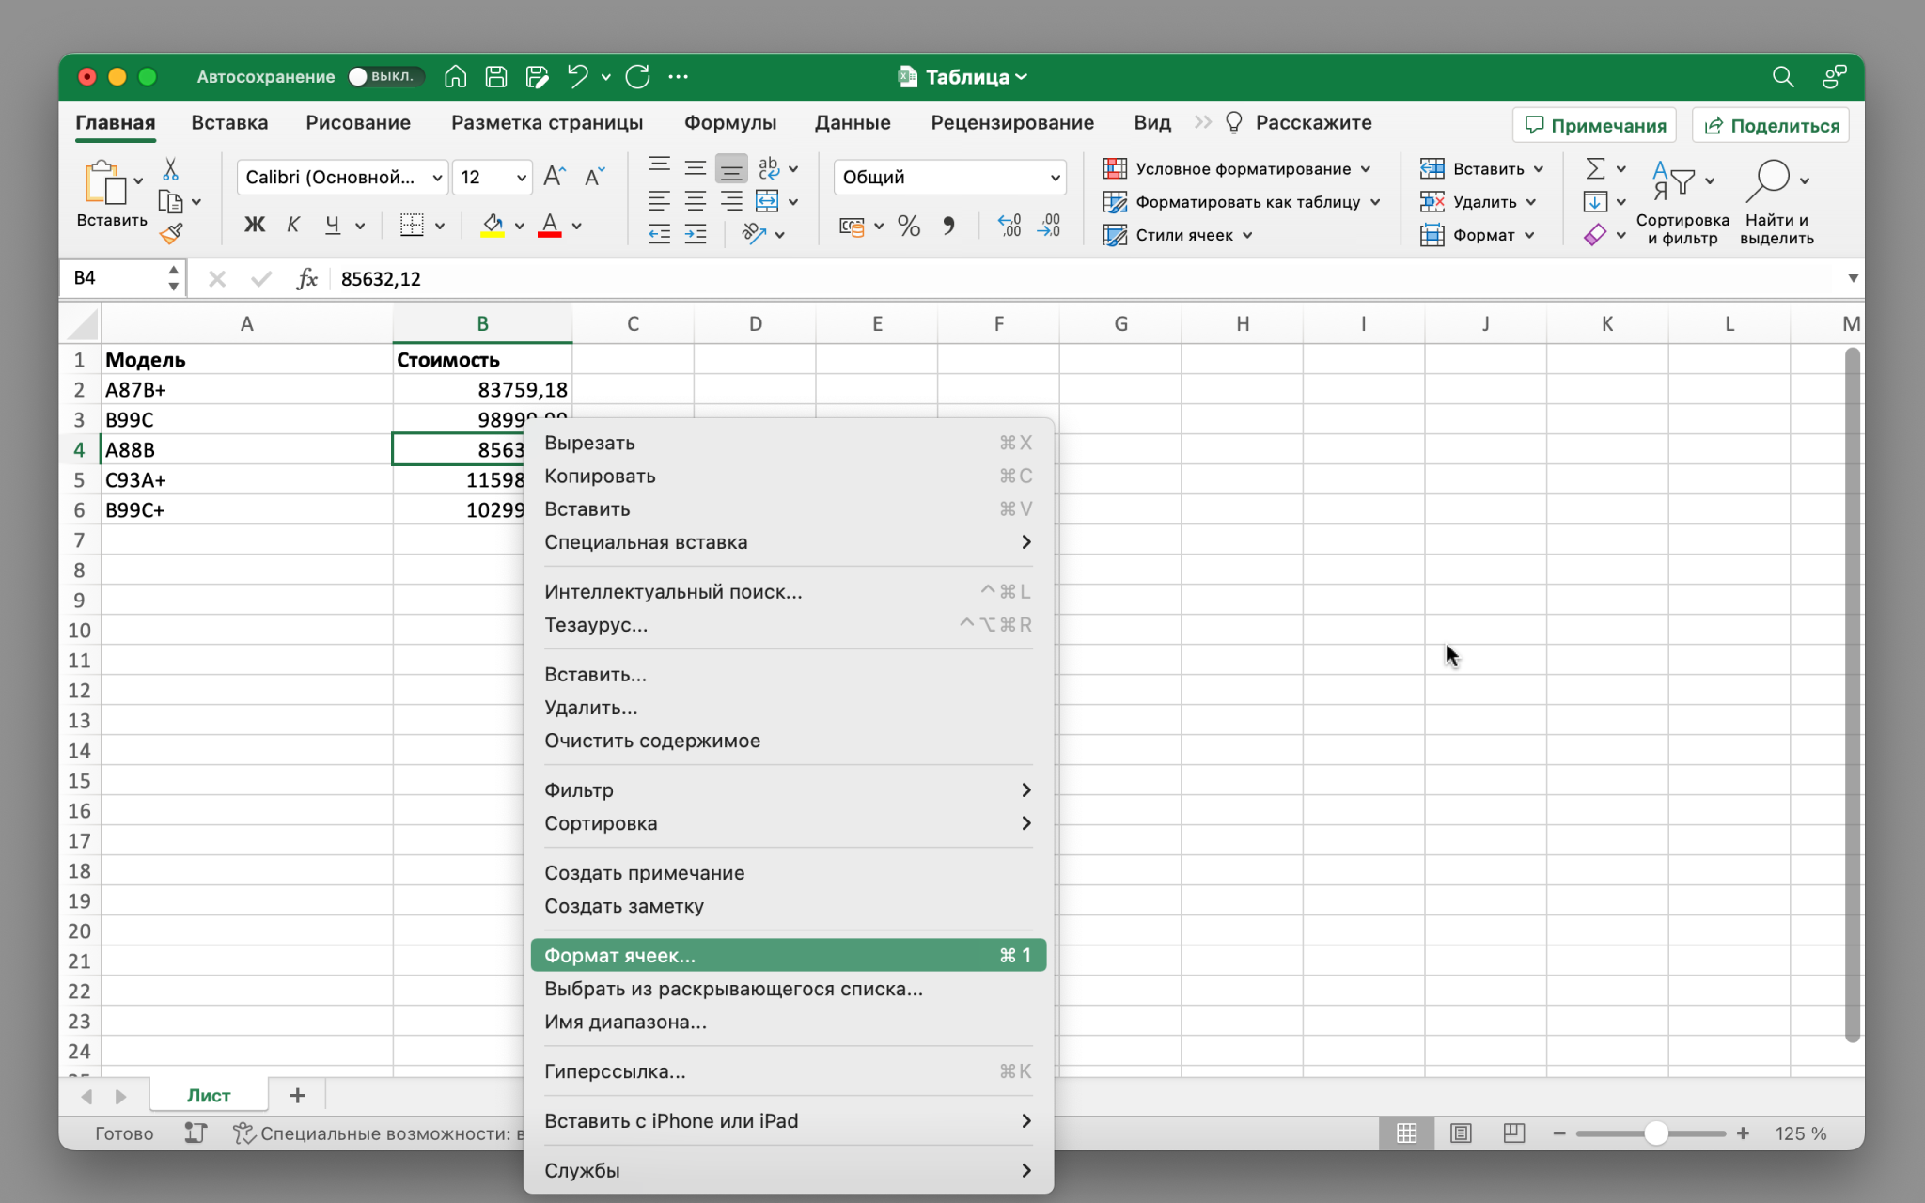The image size is (1925, 1203).
Task: Switch to page layout view in status bar
Action: pyautogui.click(x=1460, y=1133)
